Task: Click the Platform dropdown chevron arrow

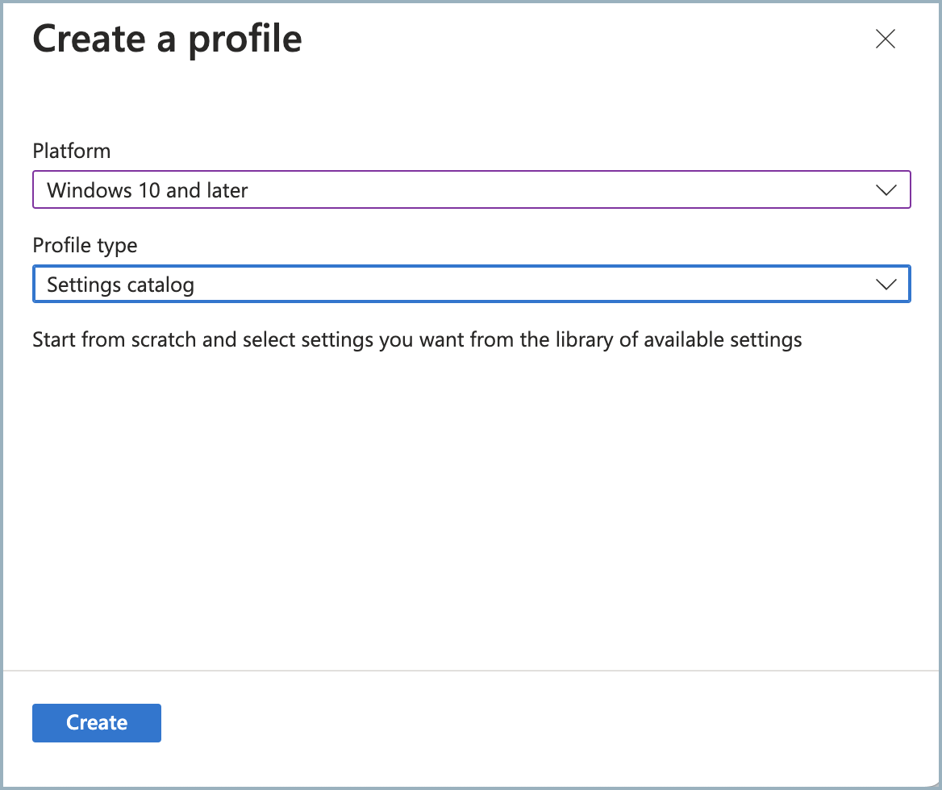Action: tap(886, 190)
